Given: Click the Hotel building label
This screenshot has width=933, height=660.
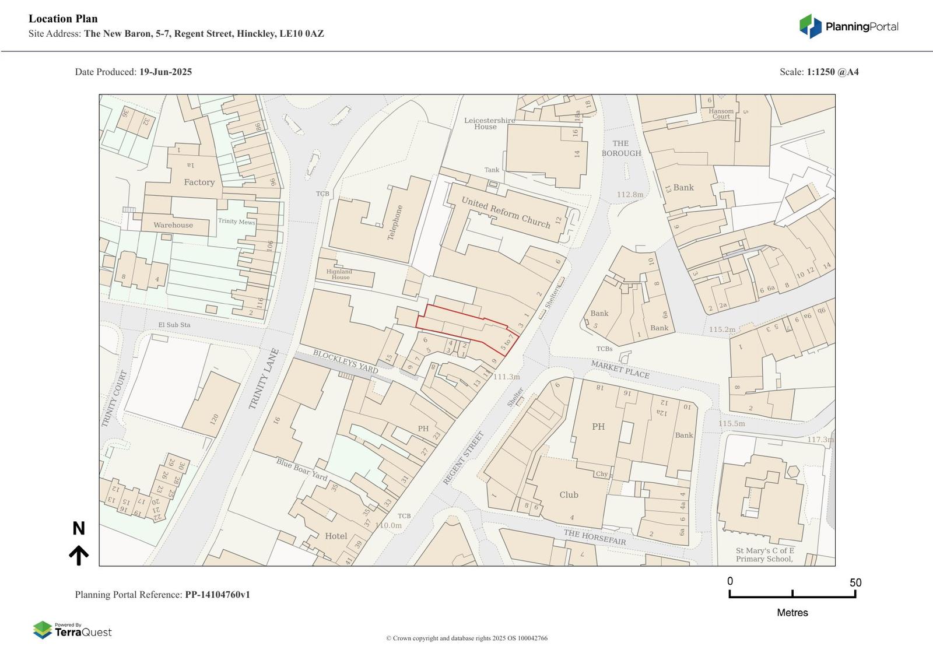Looking at the screenshot, I should (x=336, y=536).
